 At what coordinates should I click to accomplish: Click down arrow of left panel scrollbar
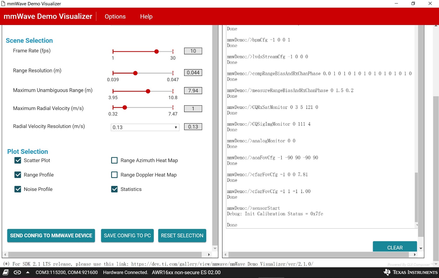[215, 248]
